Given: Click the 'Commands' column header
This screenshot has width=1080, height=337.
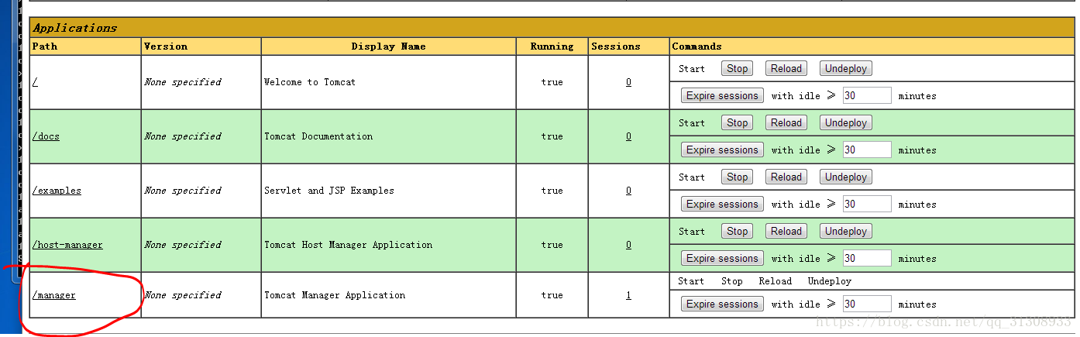Looking at the screenshot, I should 696,46.
